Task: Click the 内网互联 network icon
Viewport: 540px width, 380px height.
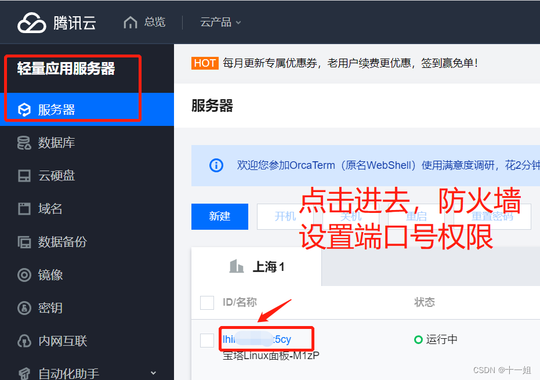Action: (x=24, y=341)
